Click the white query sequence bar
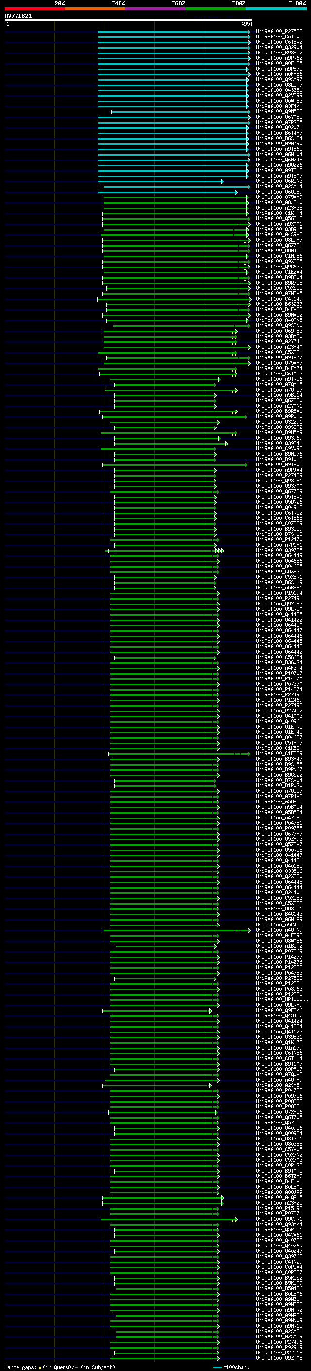 pyautogui.click(x=128, y=20)
